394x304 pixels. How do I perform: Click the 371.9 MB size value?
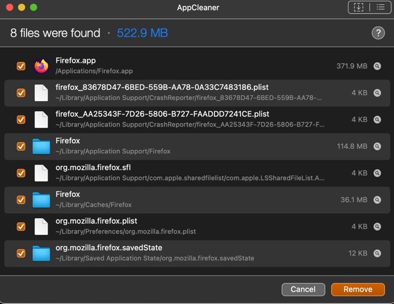point(352,66)
